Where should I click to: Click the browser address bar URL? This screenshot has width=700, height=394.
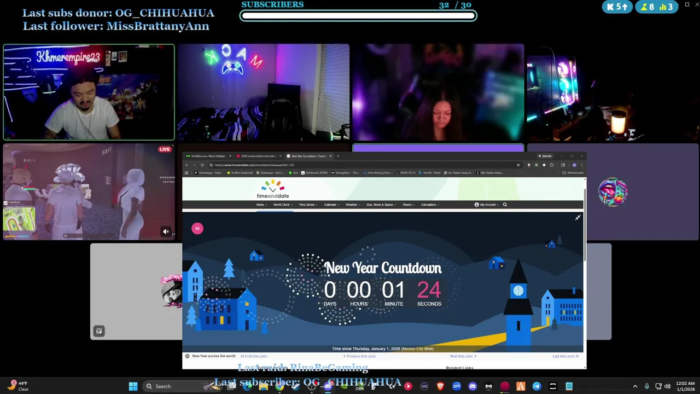click(254, 165)
